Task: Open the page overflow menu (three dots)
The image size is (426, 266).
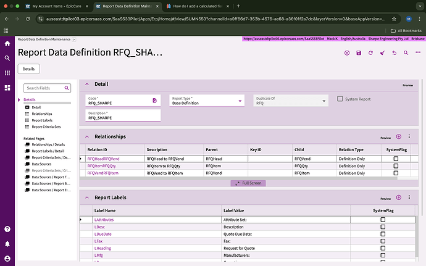Action: click(x=418, y=52)
